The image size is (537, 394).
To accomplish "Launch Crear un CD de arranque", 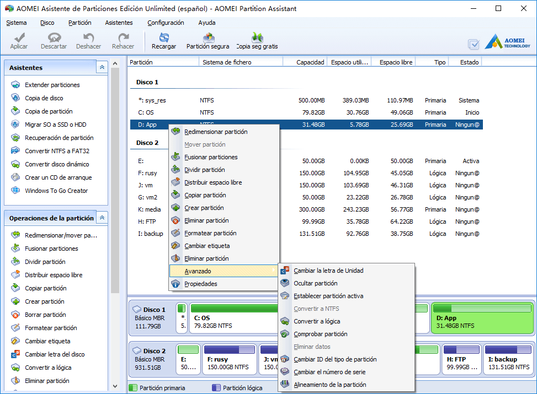I will point(58,177).
